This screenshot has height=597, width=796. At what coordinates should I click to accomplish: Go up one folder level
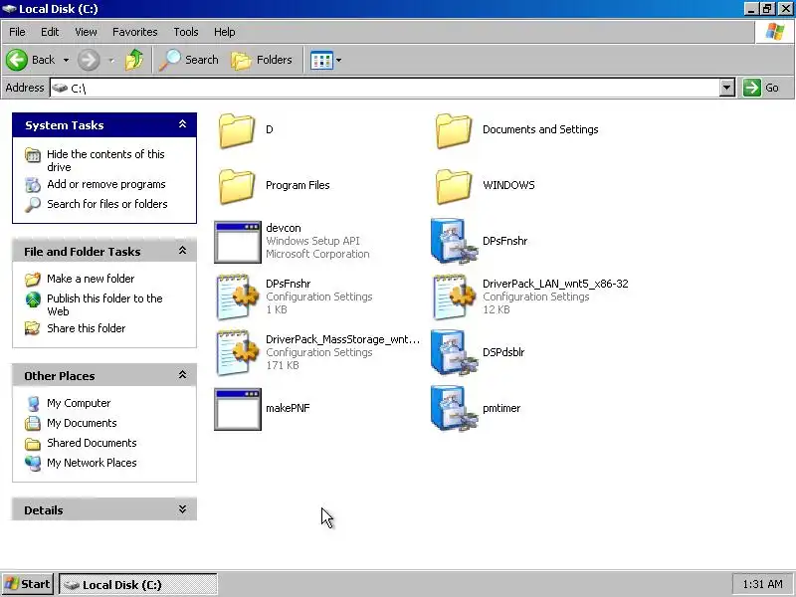coord(134,60)
